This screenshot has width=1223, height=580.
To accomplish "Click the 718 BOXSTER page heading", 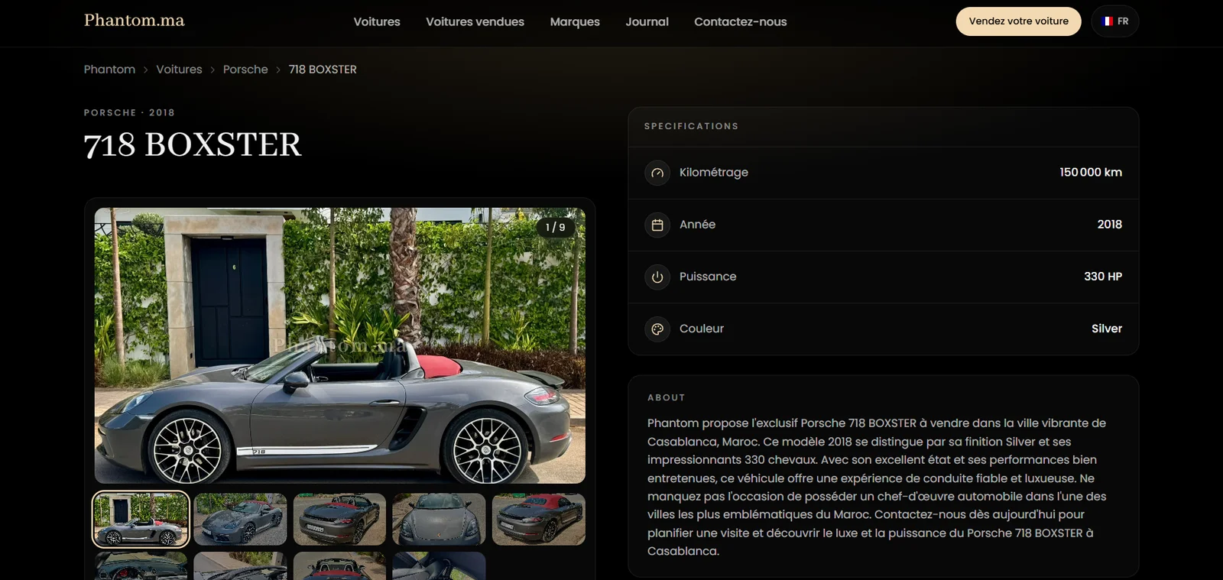I will (x=193, y=145).
